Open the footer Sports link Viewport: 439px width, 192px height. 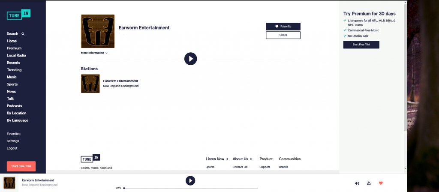pos(210,167)
